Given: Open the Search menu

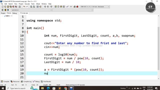Looking at the screenshot, I should coord(10,4).
